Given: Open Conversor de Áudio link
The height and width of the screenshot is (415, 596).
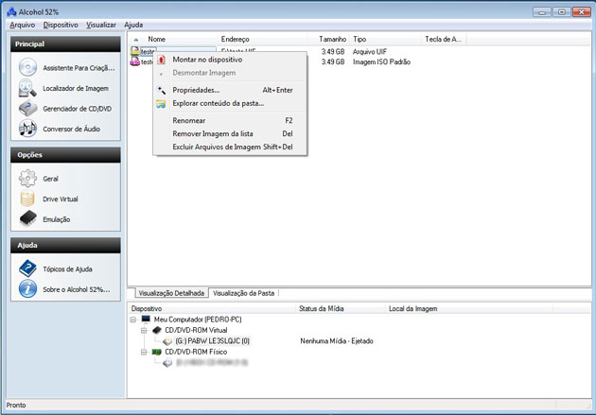Looking at the screenshot, I should (x=72, y=130).
